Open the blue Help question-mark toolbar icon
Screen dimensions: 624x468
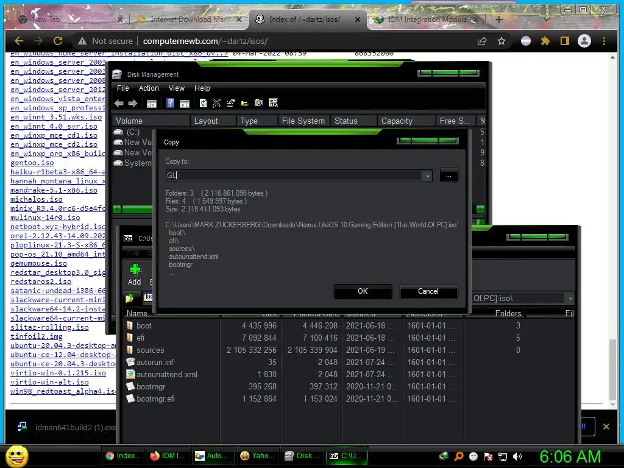click(171, 104)
